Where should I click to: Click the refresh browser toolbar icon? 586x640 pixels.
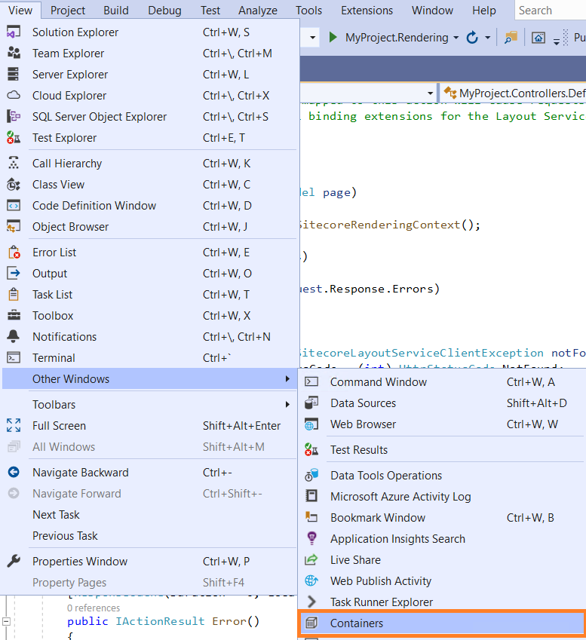[472, 38]
